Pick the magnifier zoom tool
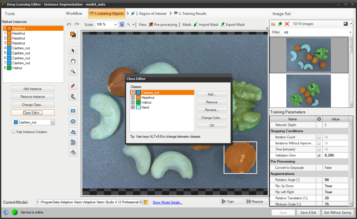 point(73,71)
